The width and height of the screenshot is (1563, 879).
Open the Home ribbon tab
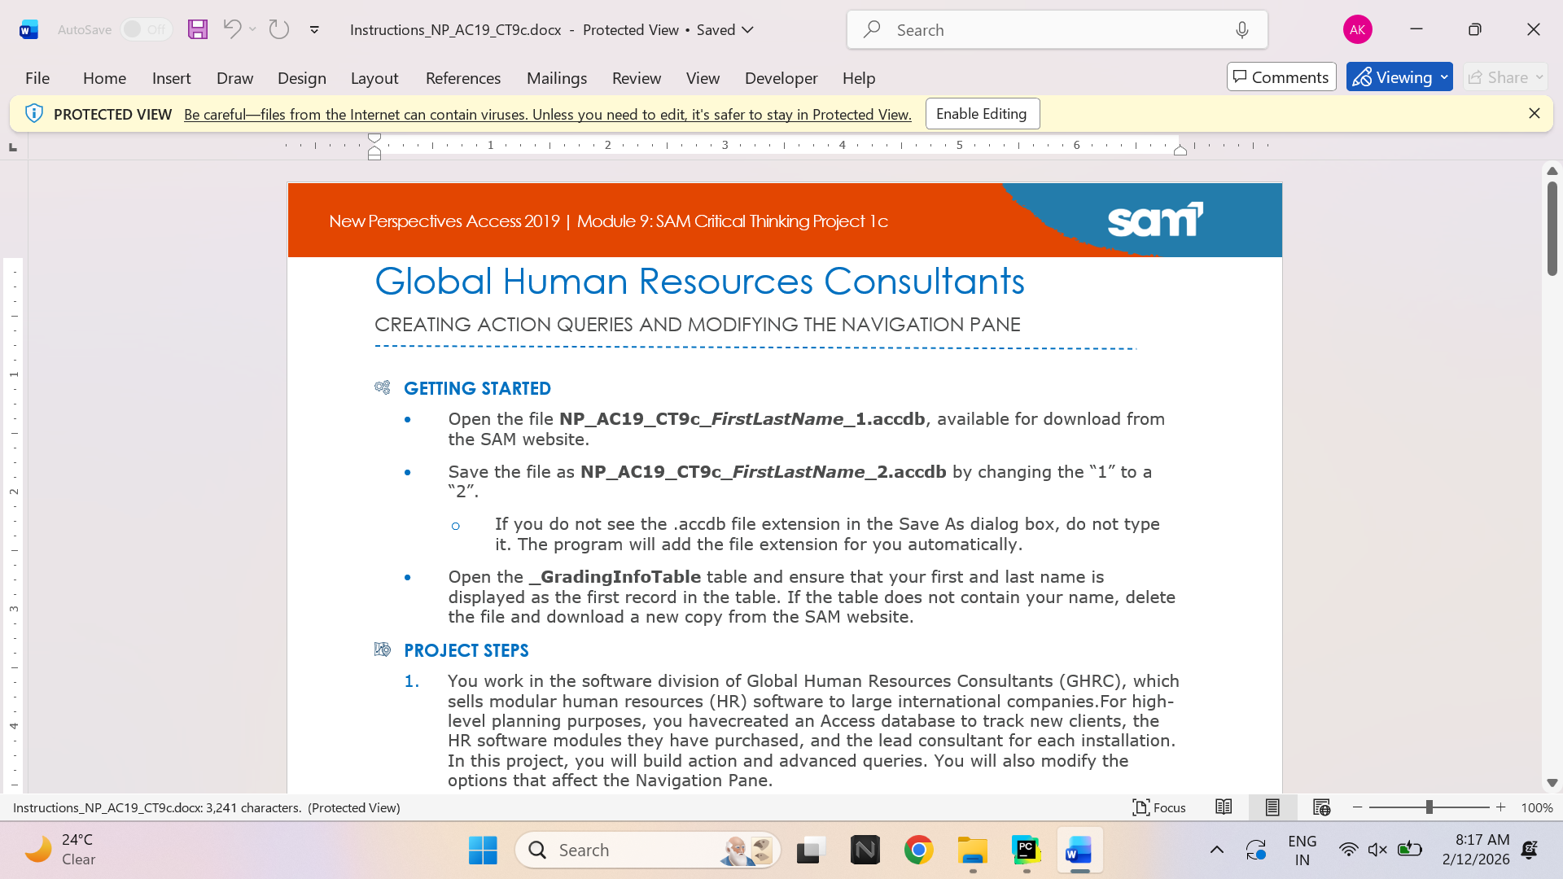coord(104,78)
